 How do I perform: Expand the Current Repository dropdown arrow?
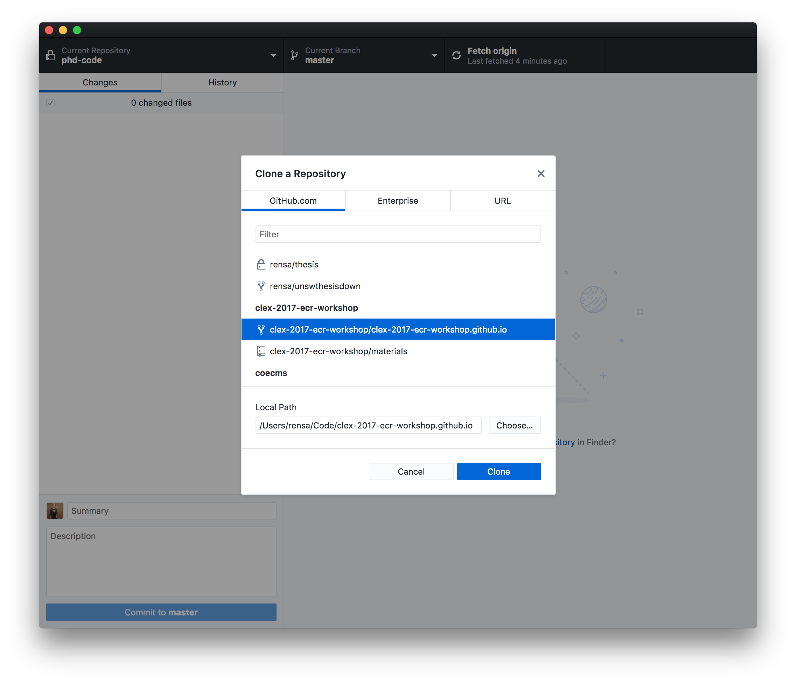point(273,56)
